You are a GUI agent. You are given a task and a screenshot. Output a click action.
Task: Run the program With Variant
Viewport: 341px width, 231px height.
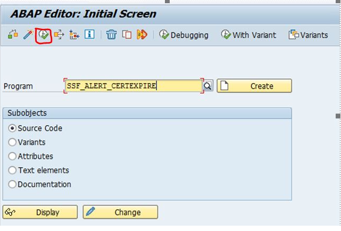(249, 35)
